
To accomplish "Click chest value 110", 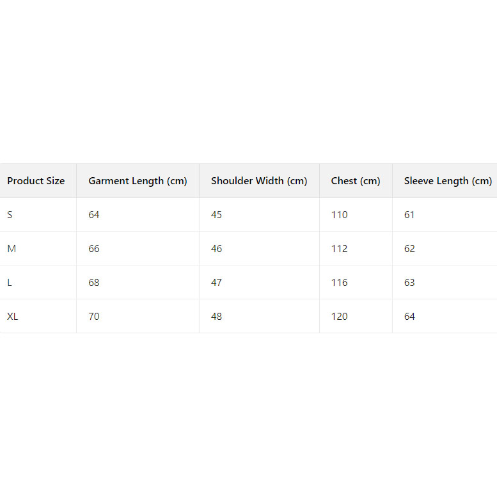I will tap(340, 215).
